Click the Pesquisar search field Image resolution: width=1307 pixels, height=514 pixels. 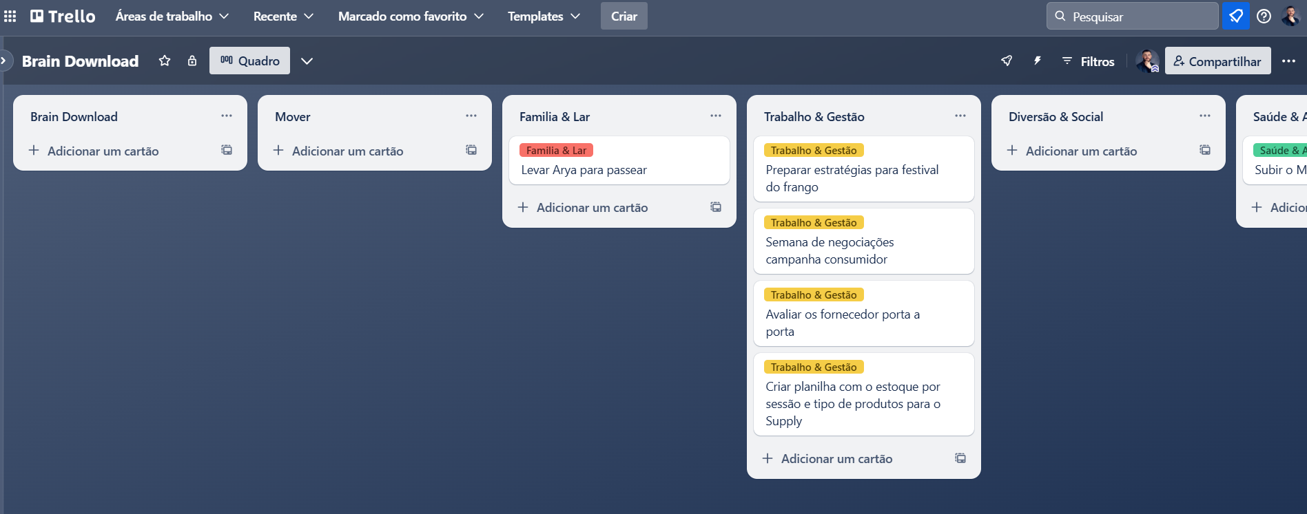[x=1132, y=16]
